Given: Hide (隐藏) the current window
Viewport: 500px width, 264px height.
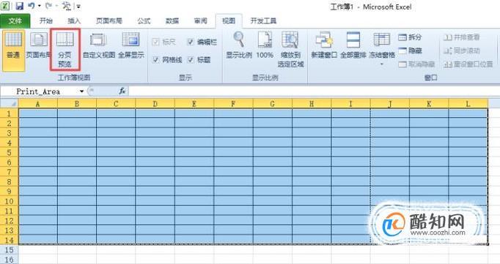Looking at the screenshot, I should pos(410,50).
